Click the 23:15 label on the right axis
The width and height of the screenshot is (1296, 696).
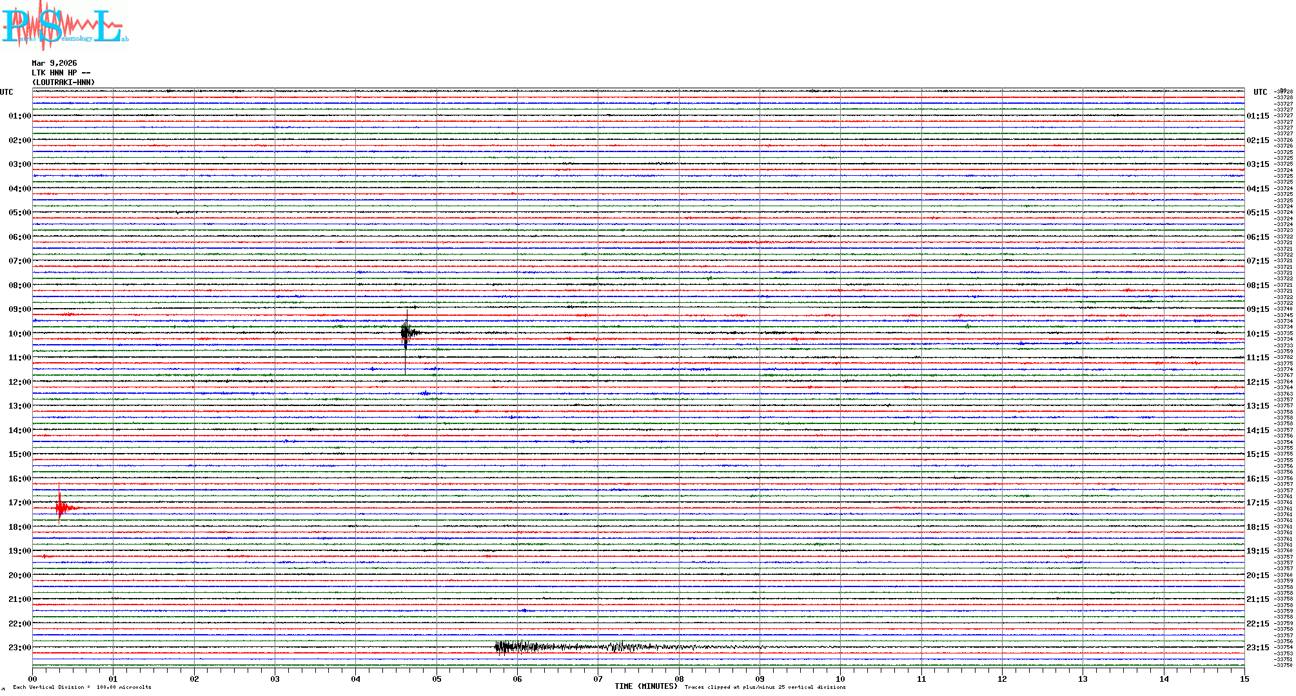(1257, 648)
